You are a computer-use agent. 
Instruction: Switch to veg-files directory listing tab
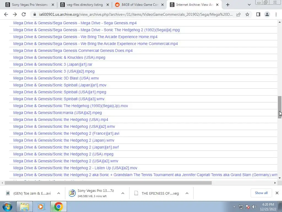click(85, 5)
